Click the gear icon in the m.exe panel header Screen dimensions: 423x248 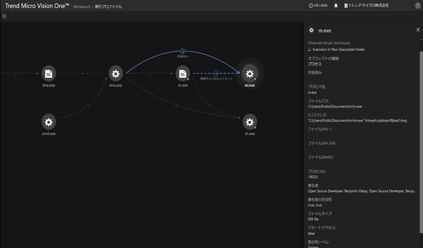point(311,30)
